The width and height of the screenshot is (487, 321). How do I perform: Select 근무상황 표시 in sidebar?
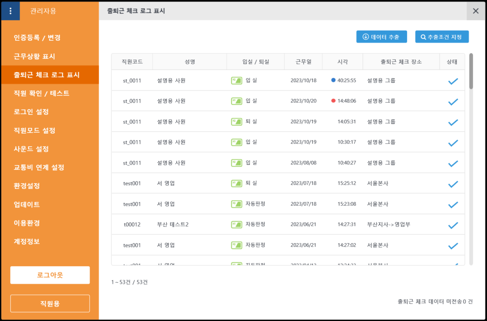34,56
